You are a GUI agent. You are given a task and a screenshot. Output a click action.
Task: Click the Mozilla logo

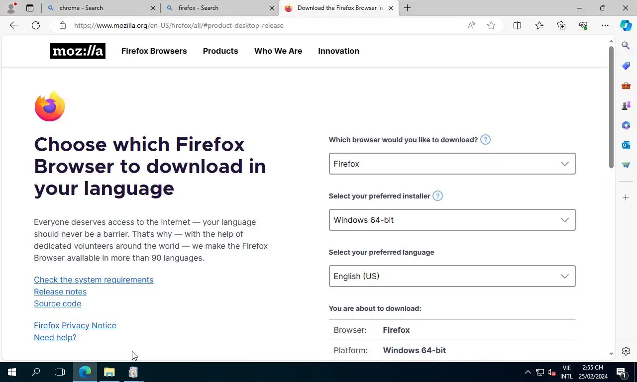(x=78, y=51)
